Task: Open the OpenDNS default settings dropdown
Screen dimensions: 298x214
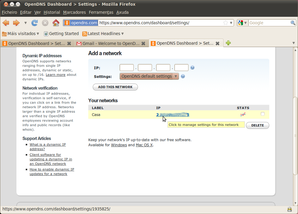Action: point(149,76)
